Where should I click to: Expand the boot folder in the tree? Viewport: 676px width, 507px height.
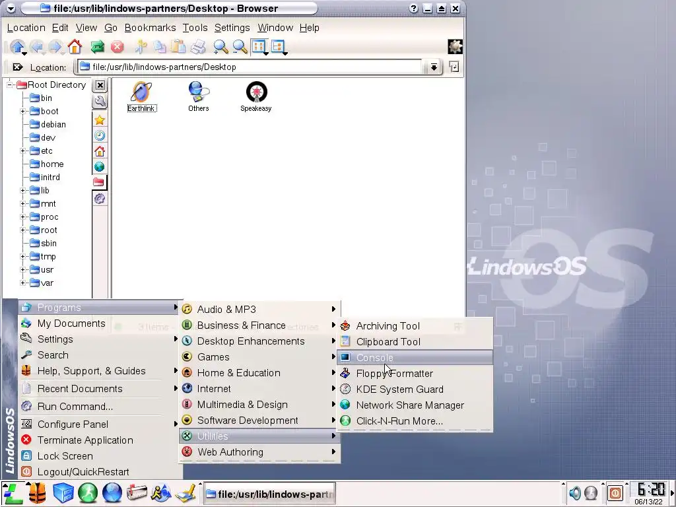click(x=22, y=111)
